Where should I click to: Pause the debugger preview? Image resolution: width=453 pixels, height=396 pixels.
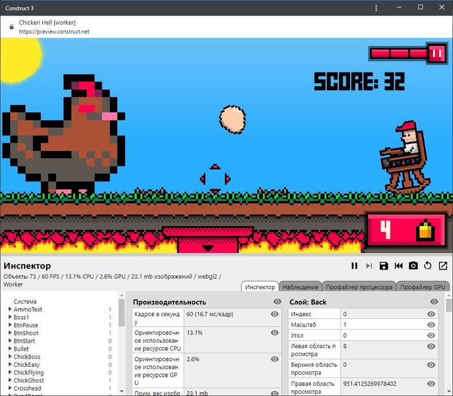coord(354,266)
